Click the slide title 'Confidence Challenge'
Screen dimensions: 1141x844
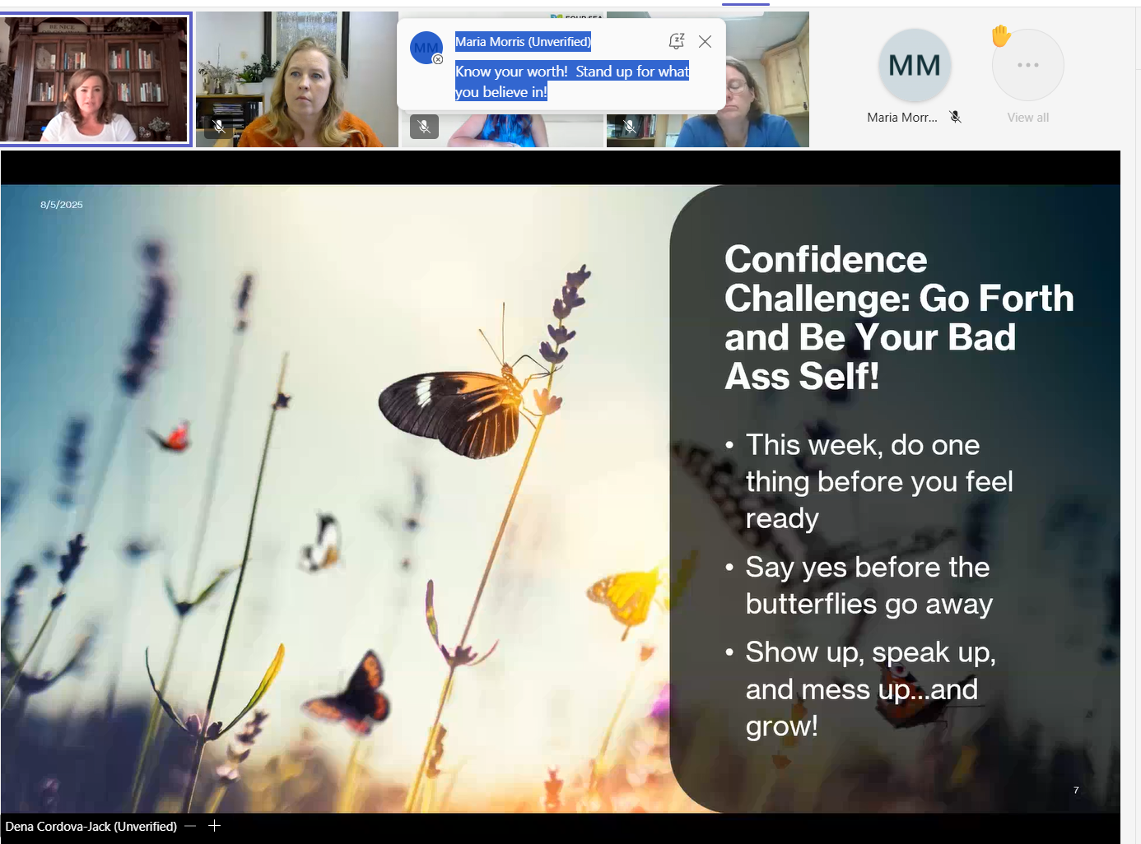click(x=899, y=318)
